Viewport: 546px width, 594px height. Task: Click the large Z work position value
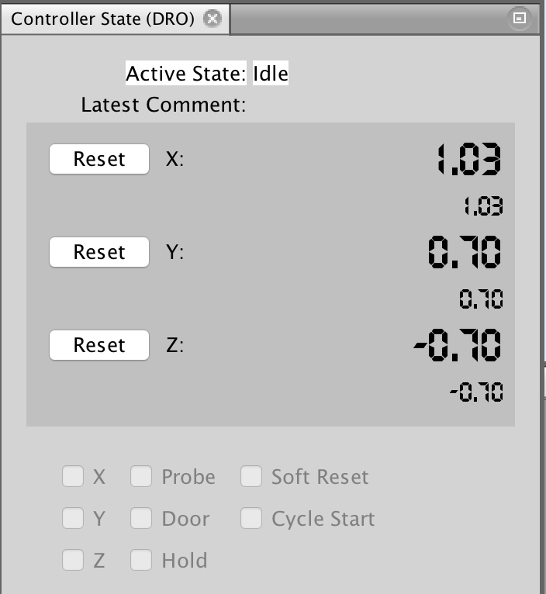click(x=458, y=345)
